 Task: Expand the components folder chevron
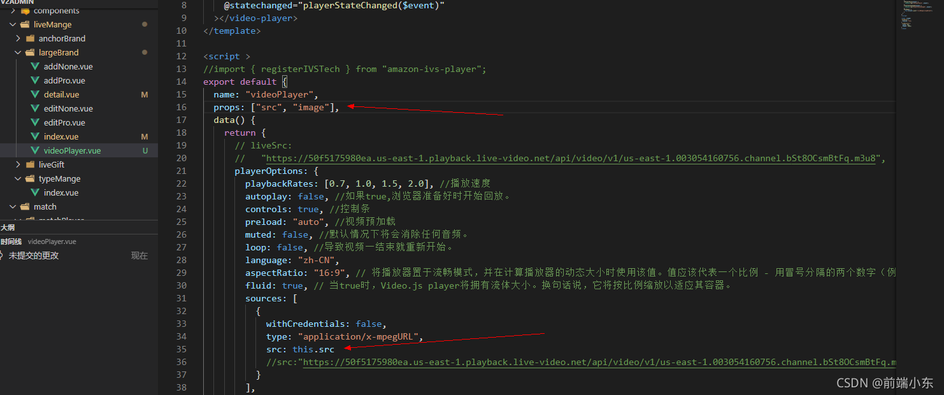(x=13, y=11)
